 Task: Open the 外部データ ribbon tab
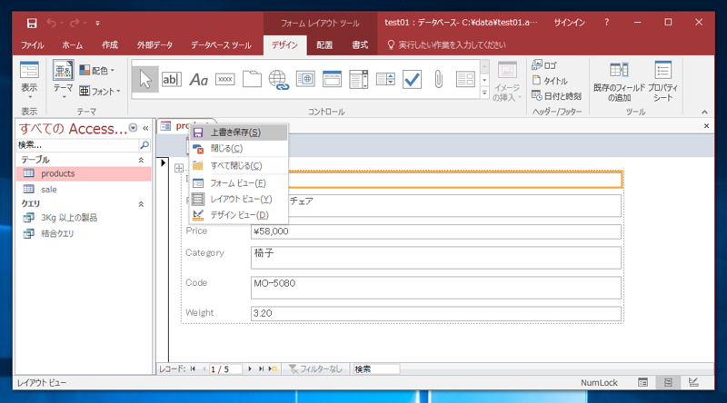point(154,45)
